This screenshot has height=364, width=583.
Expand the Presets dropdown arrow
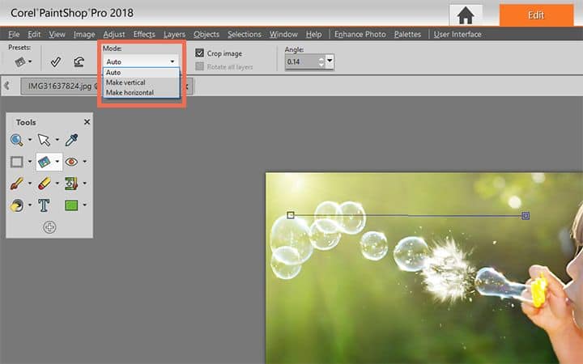coord(30,61)
